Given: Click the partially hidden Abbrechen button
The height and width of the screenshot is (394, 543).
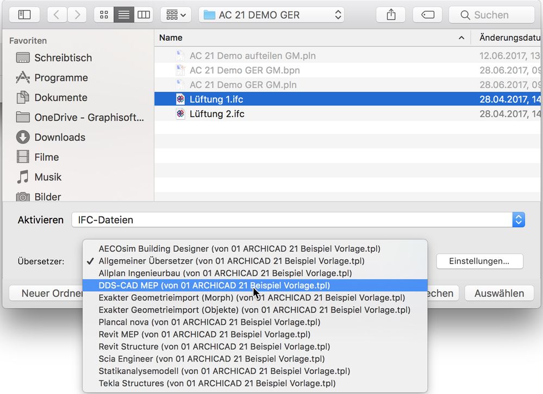Looking at the screenshot, I should pos(444,293).
